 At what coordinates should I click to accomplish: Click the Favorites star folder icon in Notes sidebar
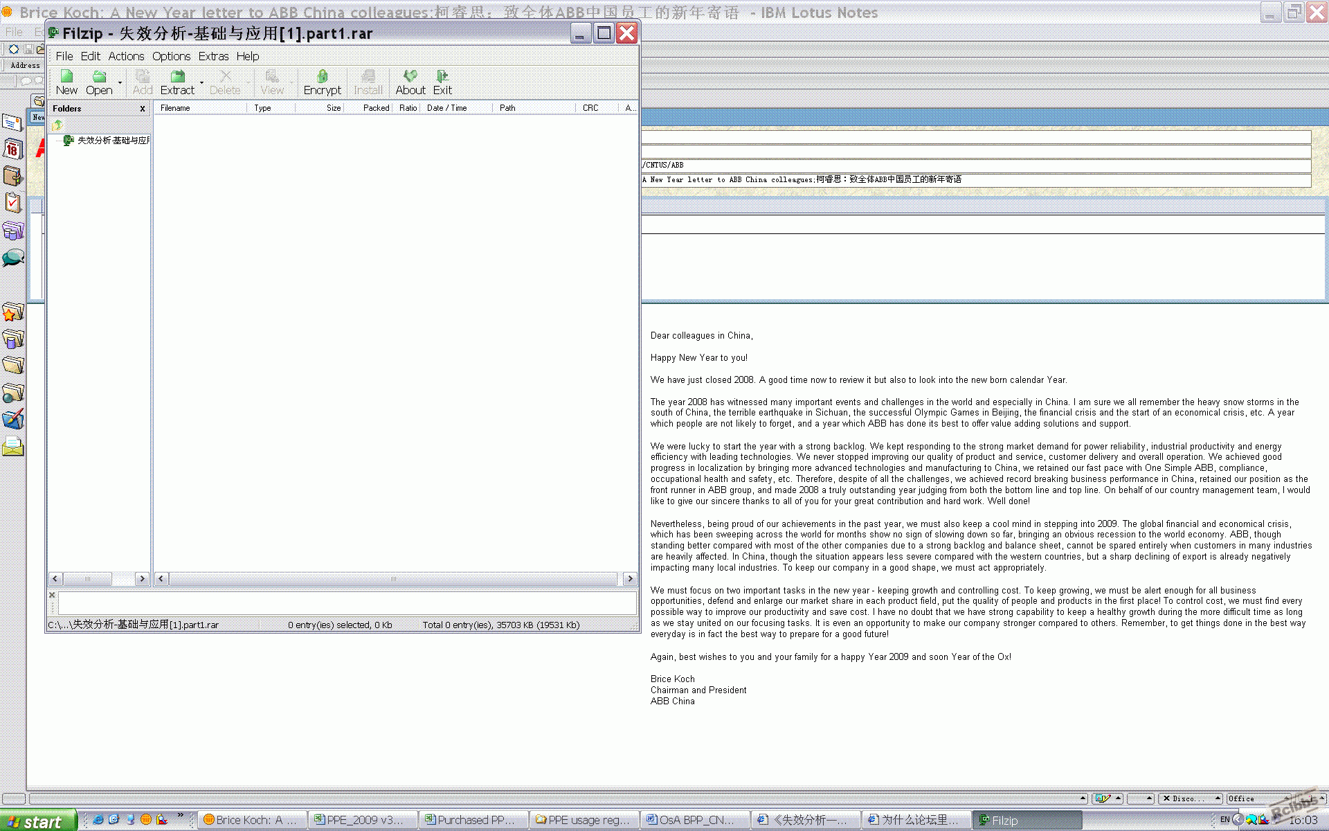click(12, 312)
